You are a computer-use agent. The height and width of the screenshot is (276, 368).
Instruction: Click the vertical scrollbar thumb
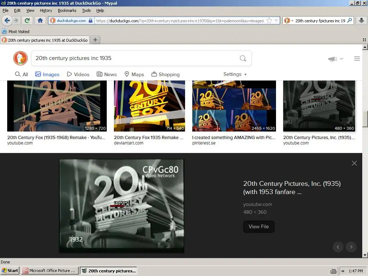(365, 119)
